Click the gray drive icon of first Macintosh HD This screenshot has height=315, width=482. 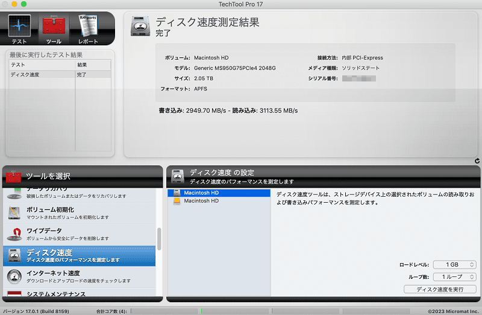pyautogui.click(x=177, y=192)
